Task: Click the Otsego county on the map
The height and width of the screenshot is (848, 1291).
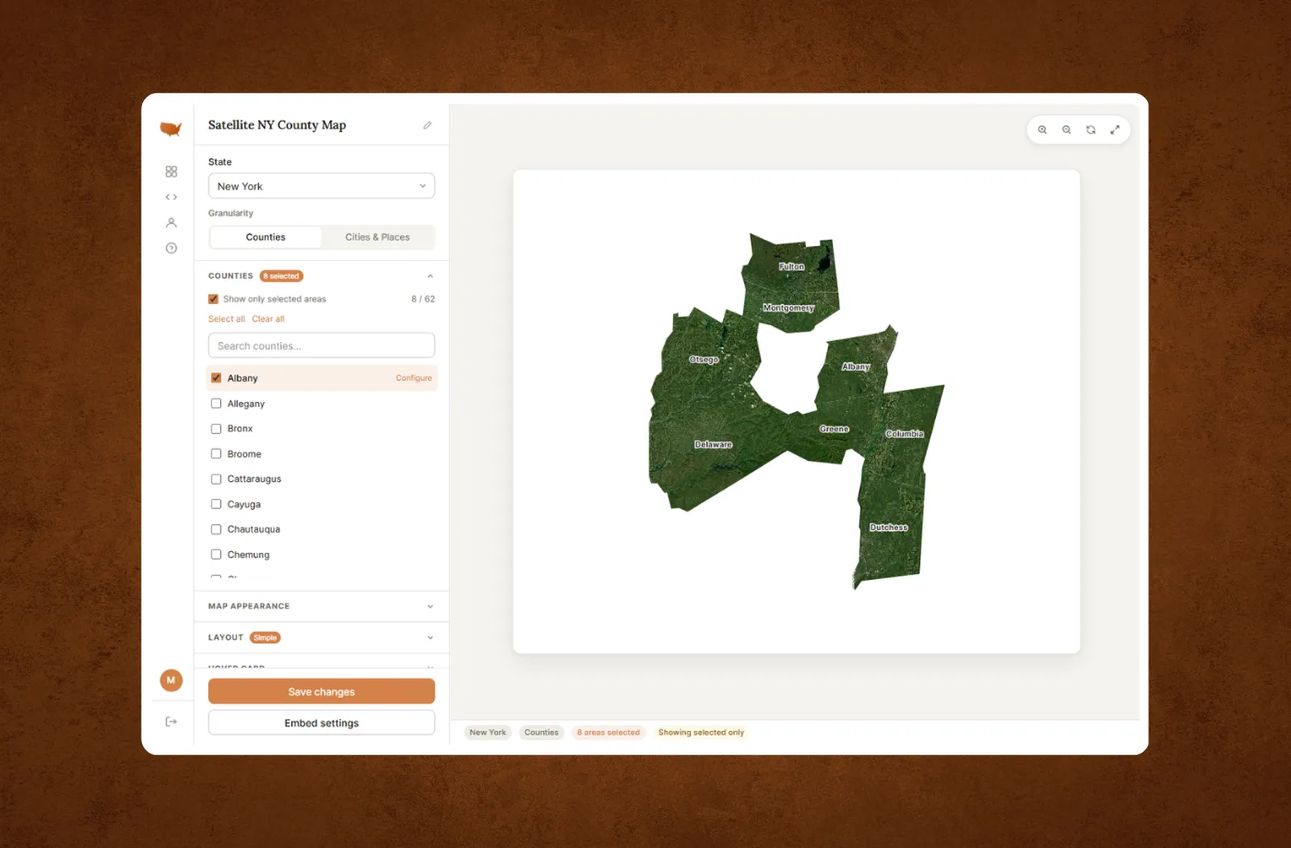Action: point(704,360)
